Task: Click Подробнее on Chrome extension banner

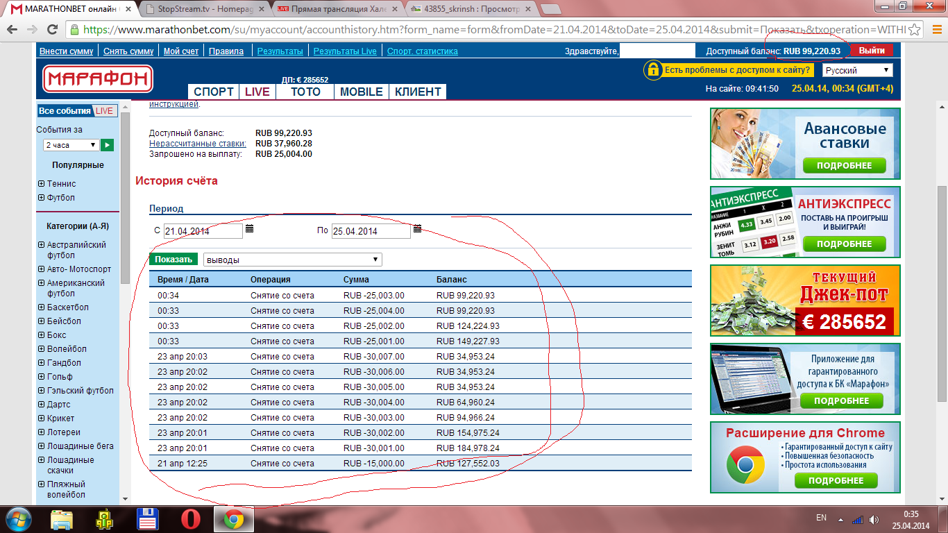Action: click(836, 481)
